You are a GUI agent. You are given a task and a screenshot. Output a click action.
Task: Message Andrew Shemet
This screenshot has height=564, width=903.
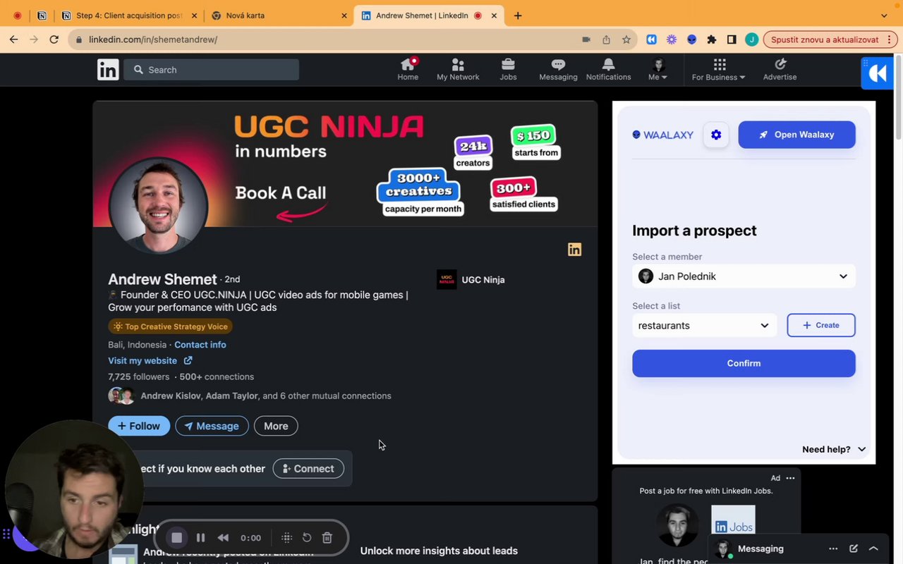(x=212, y=426)
